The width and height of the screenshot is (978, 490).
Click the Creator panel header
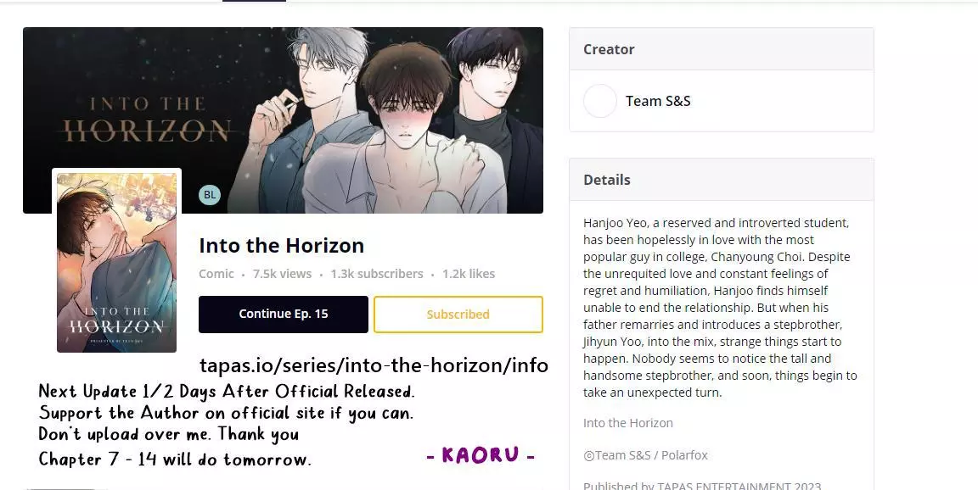tap(722, 49)
